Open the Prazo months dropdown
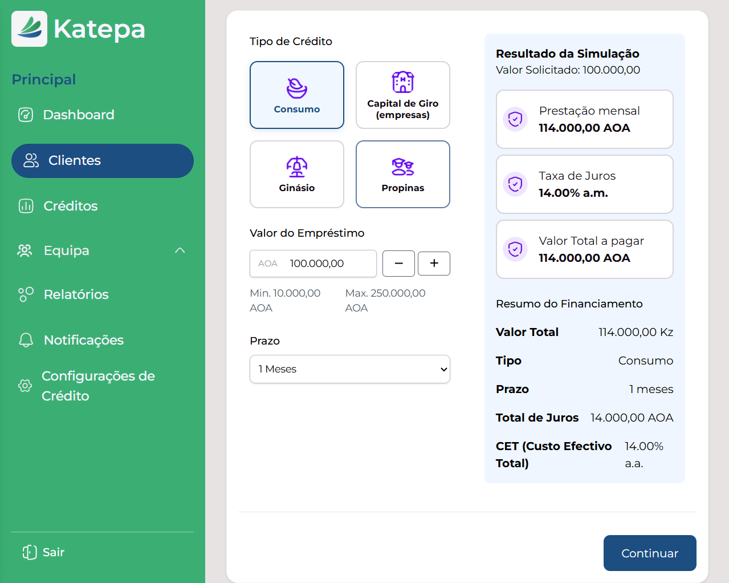 tap(349, 369)
